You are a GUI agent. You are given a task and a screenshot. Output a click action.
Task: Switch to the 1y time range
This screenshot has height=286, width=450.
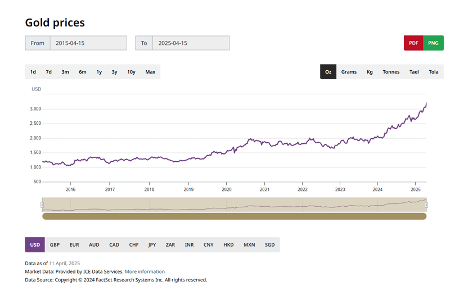point(99,72)
